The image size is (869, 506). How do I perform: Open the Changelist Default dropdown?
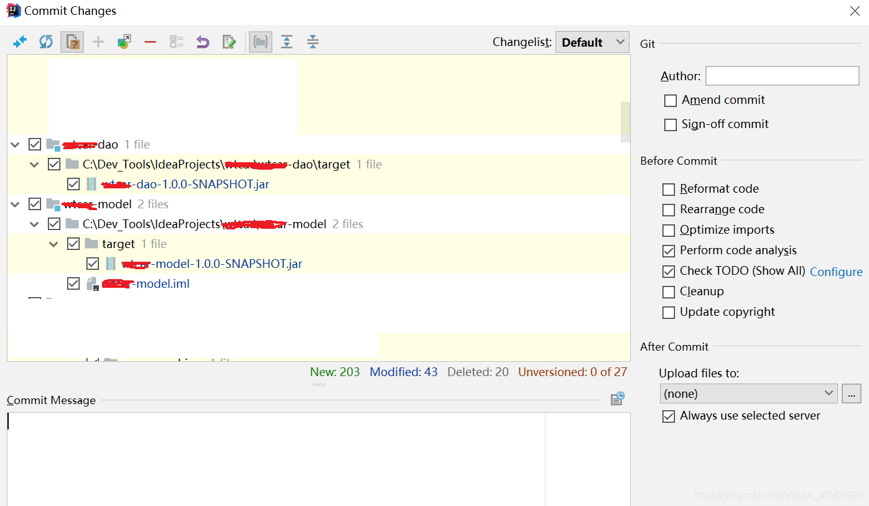[x=592, y=42]
